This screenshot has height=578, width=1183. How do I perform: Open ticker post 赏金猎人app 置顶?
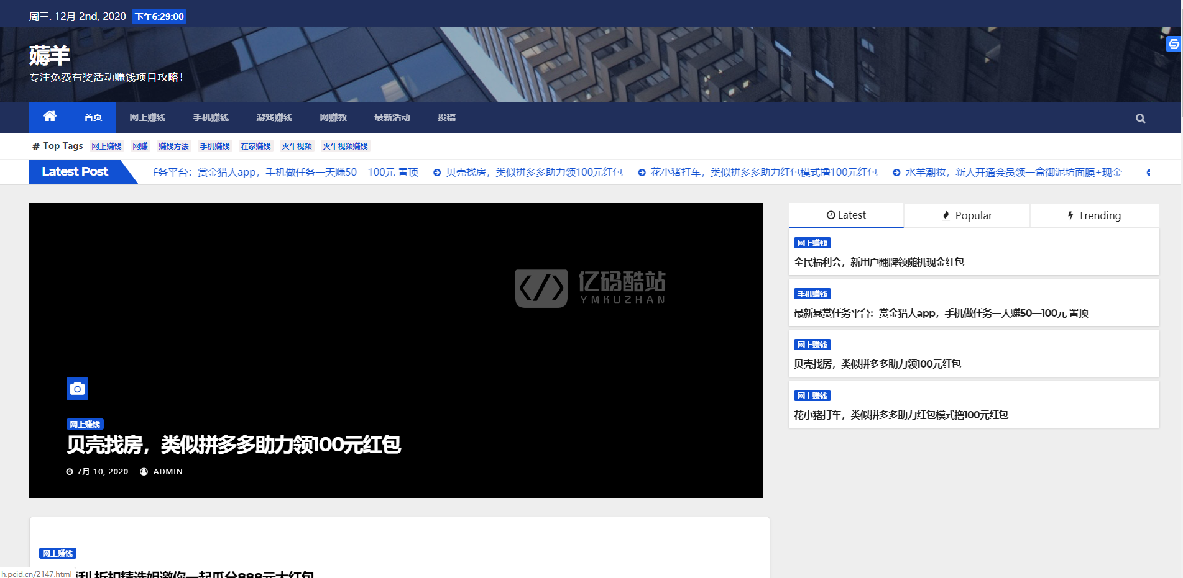pos(286,173)
